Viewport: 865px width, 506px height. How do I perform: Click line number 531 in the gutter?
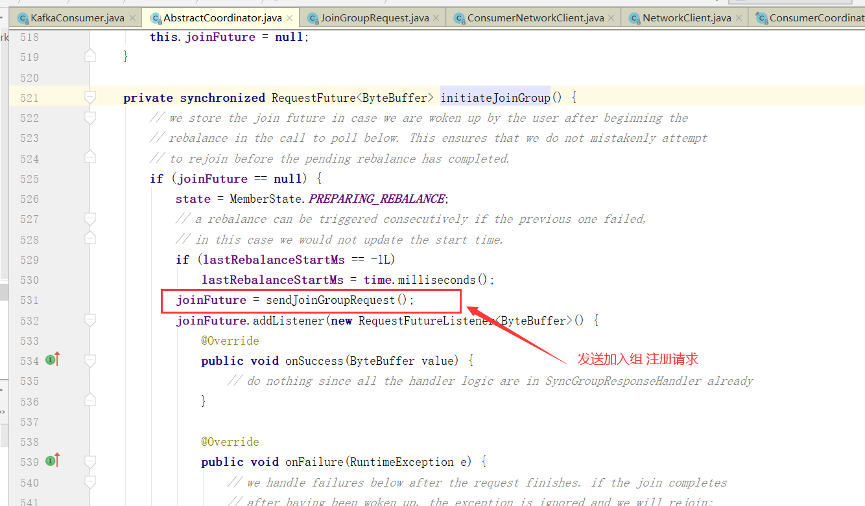point(29,300)
